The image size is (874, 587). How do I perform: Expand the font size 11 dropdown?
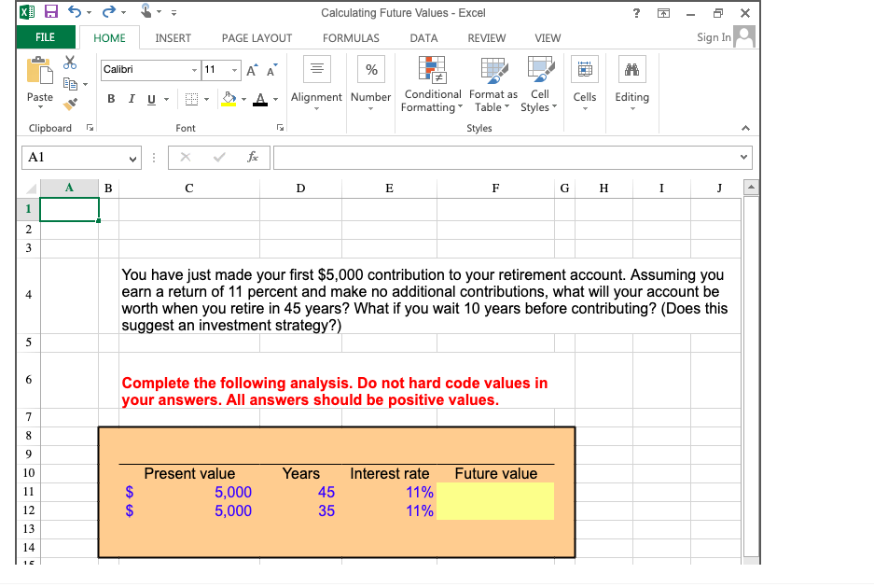(235, 70)
